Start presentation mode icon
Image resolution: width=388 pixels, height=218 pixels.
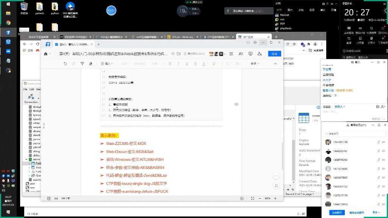(x=250, y=54)
